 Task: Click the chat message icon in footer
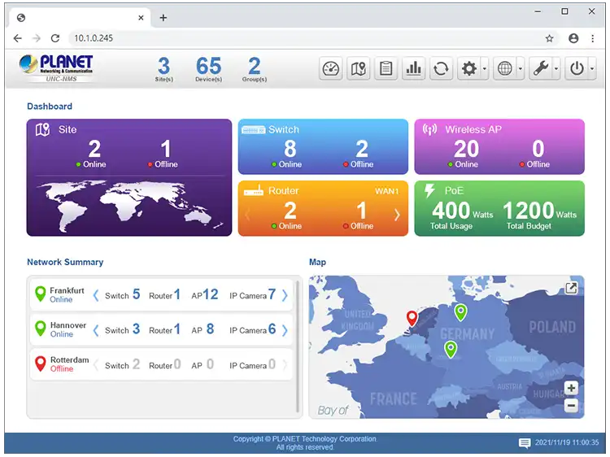[525, 443]
